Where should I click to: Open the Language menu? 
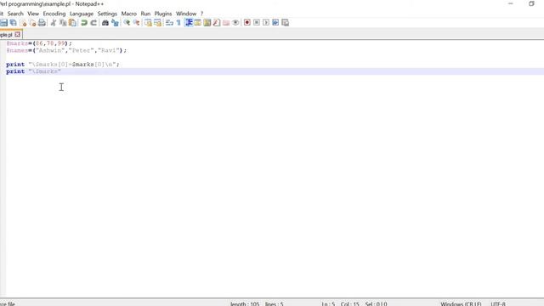[82, 14]
